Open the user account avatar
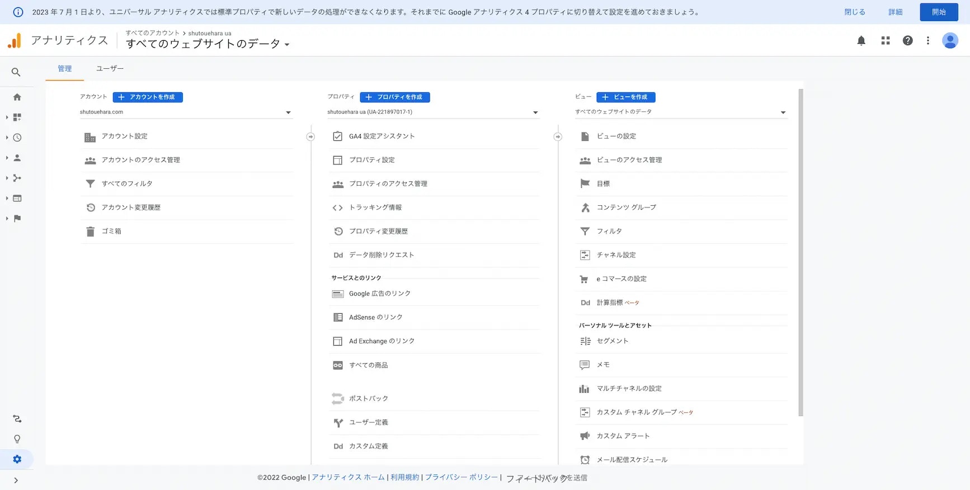The height and width of the screenshot is (490, 970). (950, 40)
